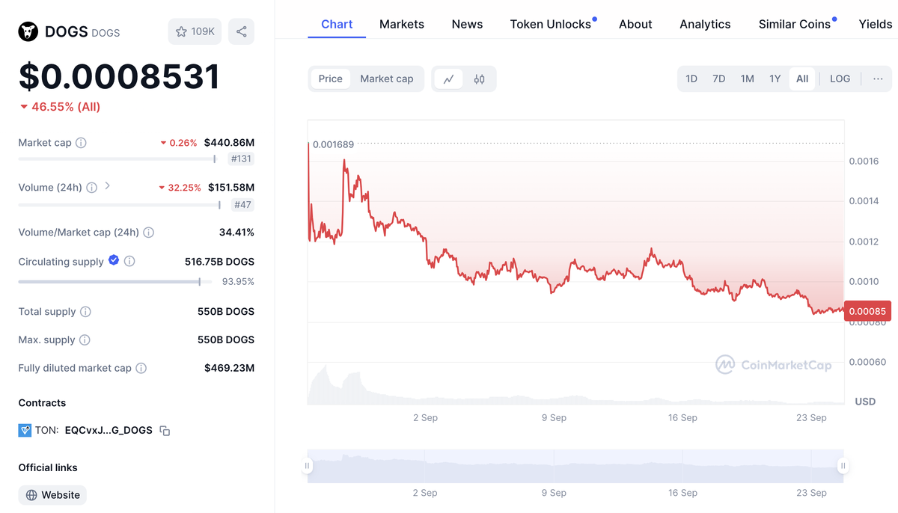Add DOGS to watchlist with star button
The image size is (898, 513).
(x=195, y=31)
